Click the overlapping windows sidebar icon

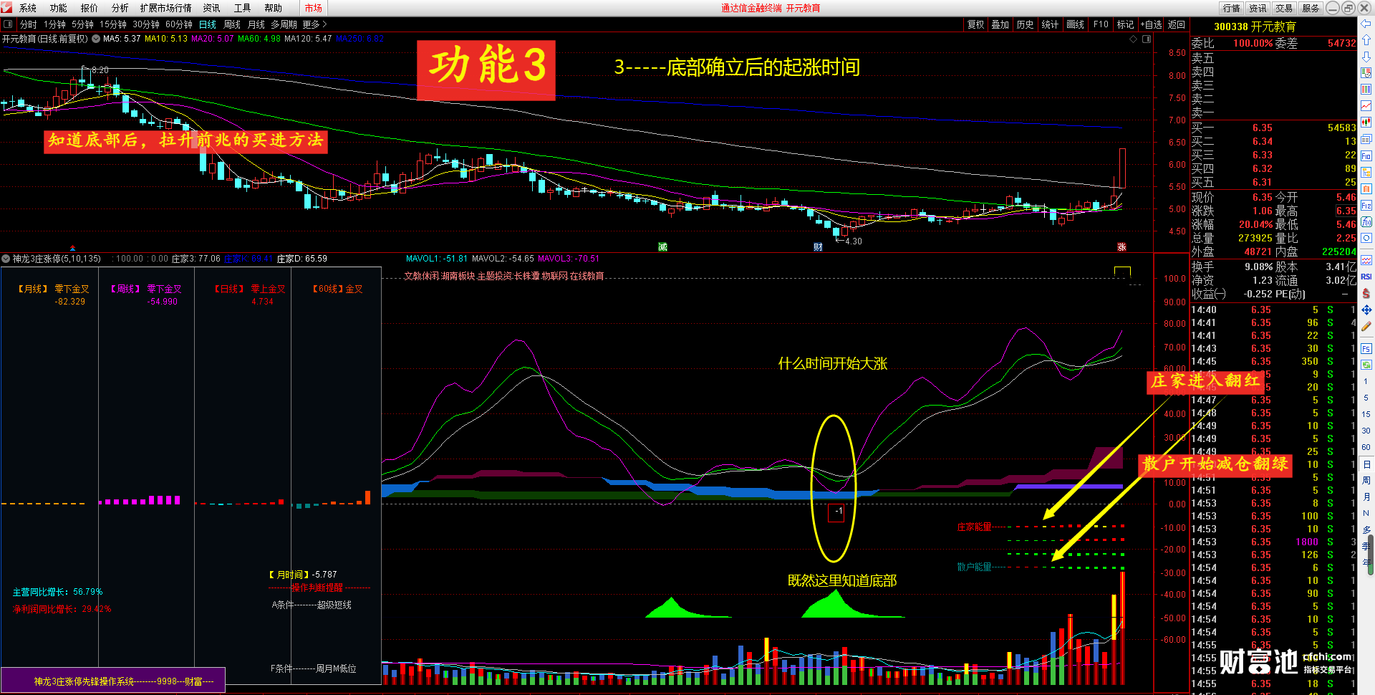pyautogui.click(x=1366, y=139)
